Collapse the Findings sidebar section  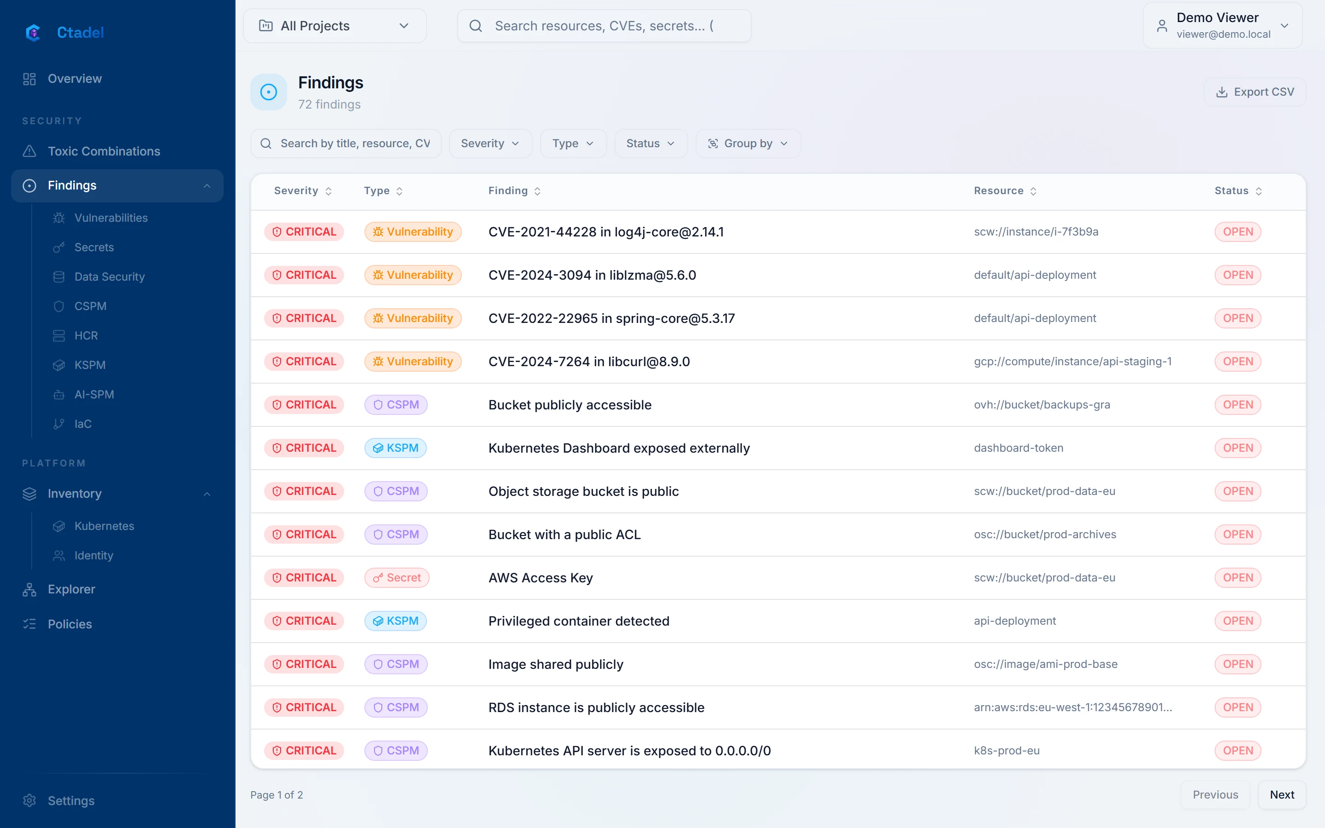tap(207, 186)
